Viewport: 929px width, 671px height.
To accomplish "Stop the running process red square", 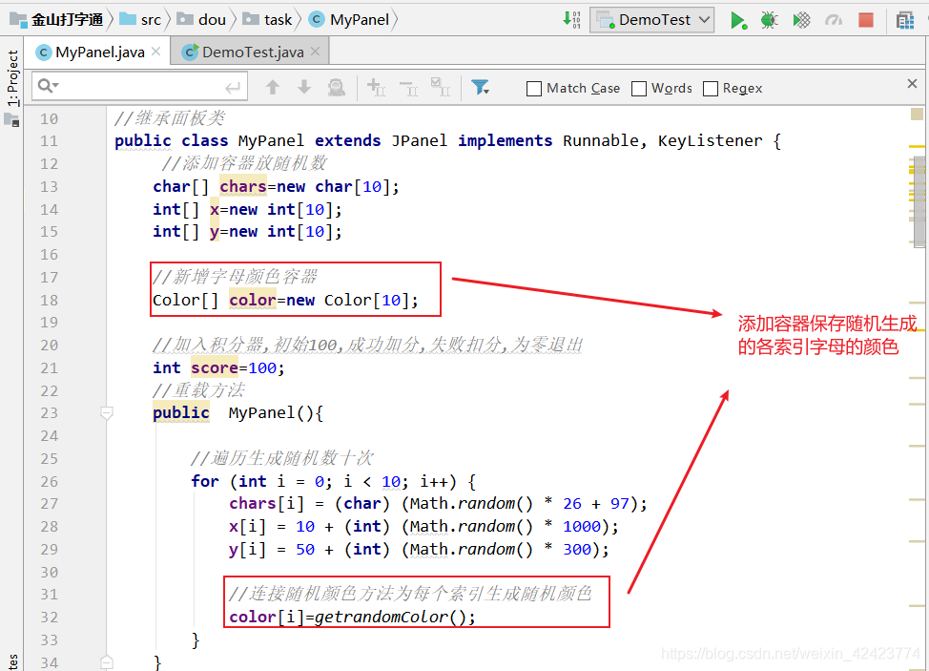I will pos(866,20).
